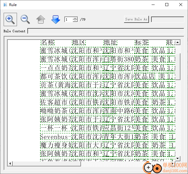The height and width of the screenshot is (174, 188).
Task: Click the horizontal scrollbar left arrow
Action: [x=10, y=164]
